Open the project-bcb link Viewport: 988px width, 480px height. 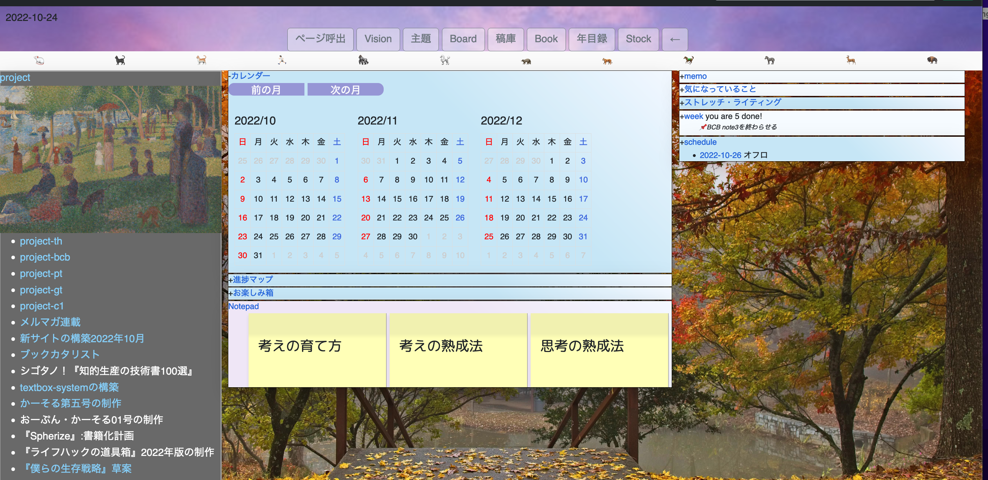coord(45,257)
